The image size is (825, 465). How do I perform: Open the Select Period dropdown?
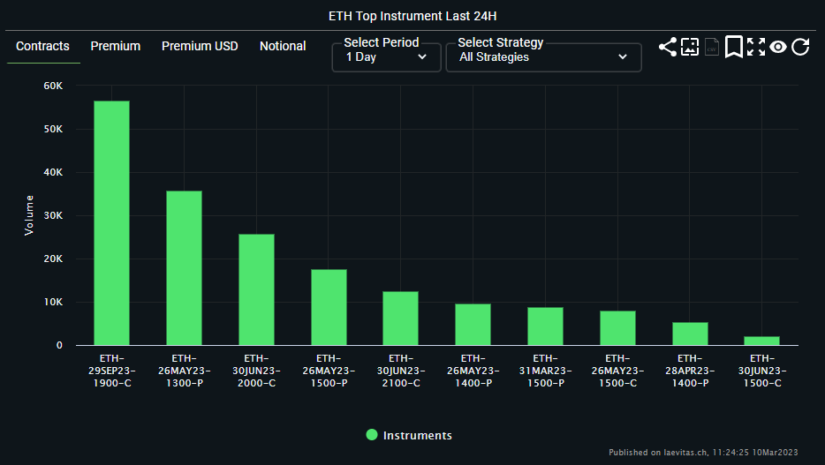386,56
